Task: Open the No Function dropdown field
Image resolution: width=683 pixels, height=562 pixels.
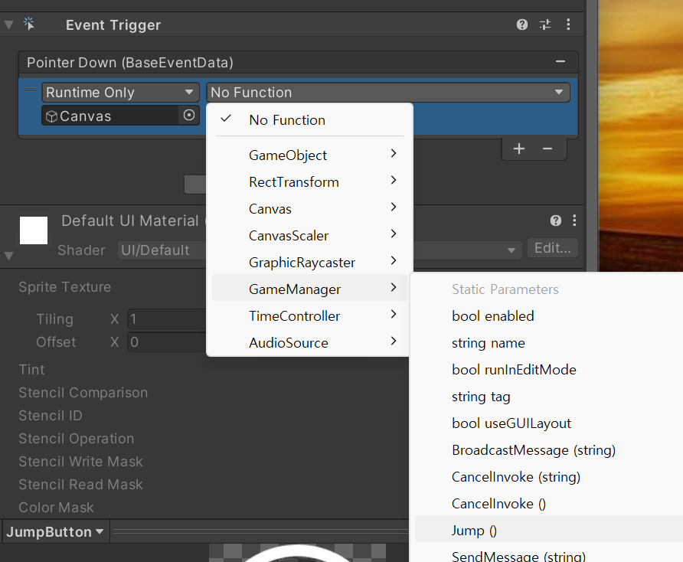Action: [x=387, y=93]
